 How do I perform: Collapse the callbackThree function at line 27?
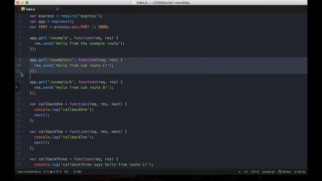(x=23, y=159)
